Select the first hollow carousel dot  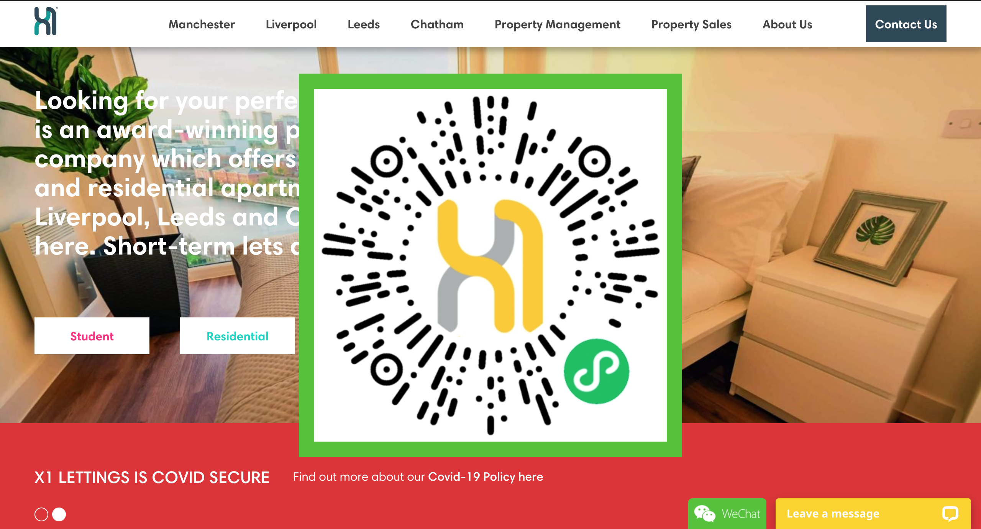tap(41, 514)
